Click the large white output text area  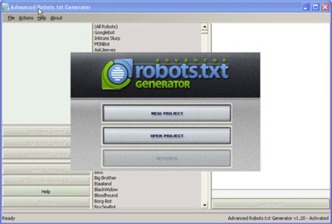point(270,106)
